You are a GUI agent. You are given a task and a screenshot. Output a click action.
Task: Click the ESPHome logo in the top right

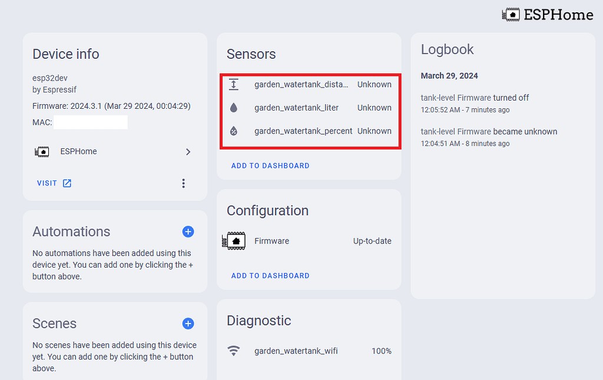pos(511,14)
